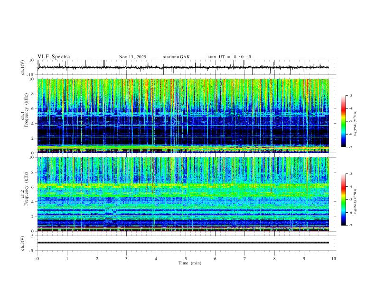
Task: Click the "ch.1(V)" waveform axis label
Action: [x=23, y=67]
